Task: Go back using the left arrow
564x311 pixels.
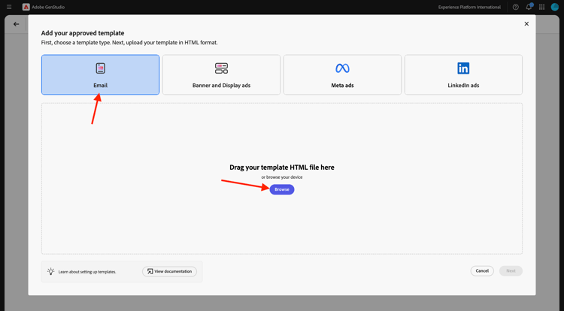Action: 17,24
